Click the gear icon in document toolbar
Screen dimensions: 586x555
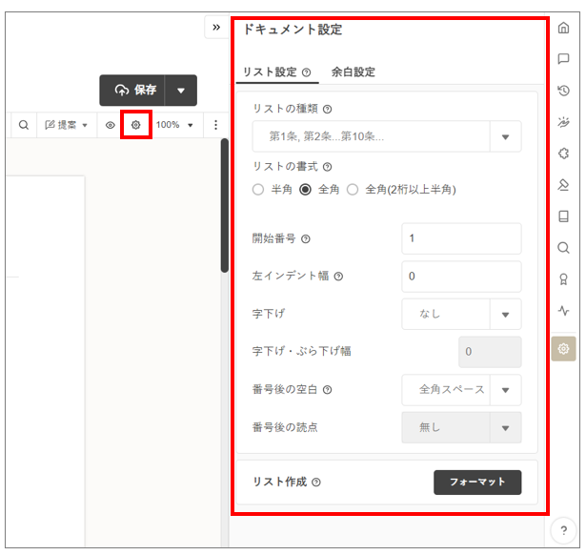[136, 125]
